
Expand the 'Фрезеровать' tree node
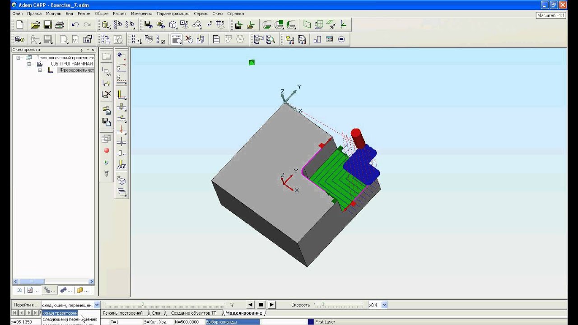tap(40, 70)
